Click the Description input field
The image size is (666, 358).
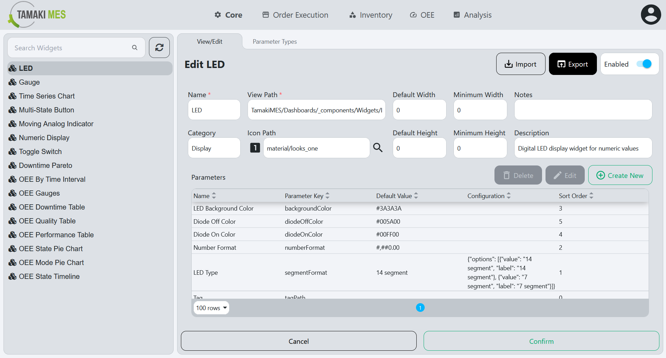tap(583, 148)
